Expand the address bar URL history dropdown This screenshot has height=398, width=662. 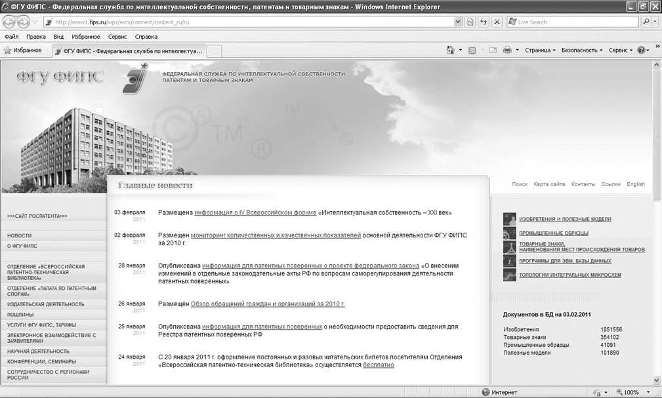click(458, 22)
